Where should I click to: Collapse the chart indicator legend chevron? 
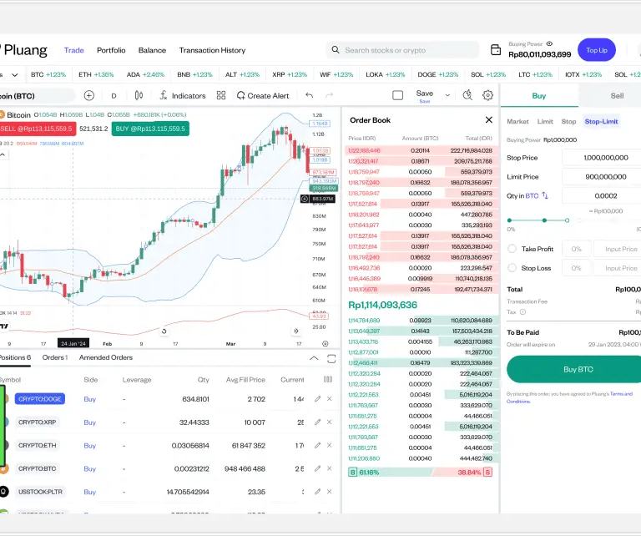(x=3, y=155)
